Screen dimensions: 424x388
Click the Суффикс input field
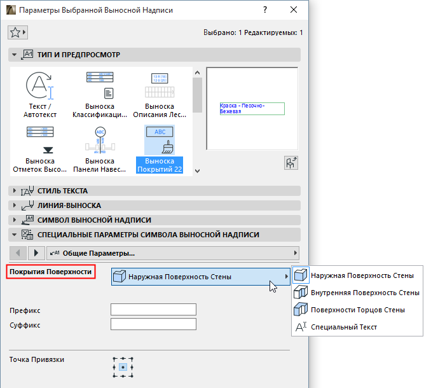153,324
